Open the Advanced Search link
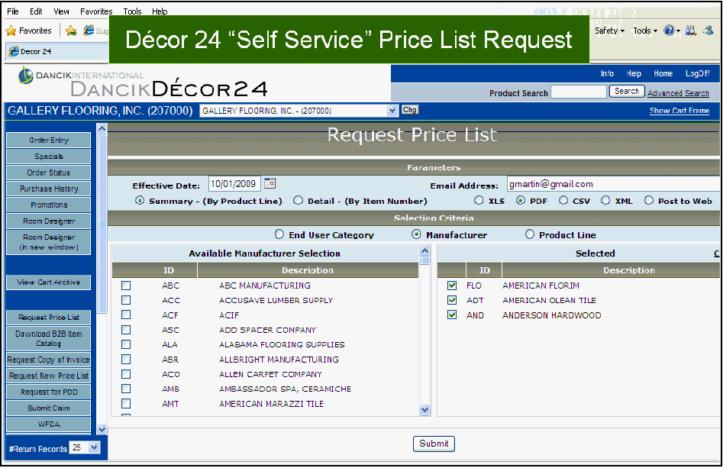Viewport: 723px width, 468px height. point(678,93)
